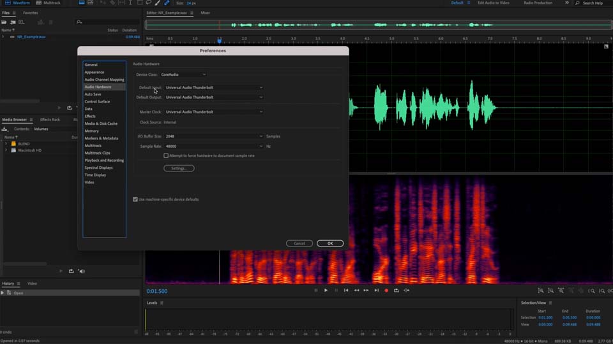Select the Paintbrush Selection tool
This screenshot has width=613, height=344.
click(x=158, y=3)
